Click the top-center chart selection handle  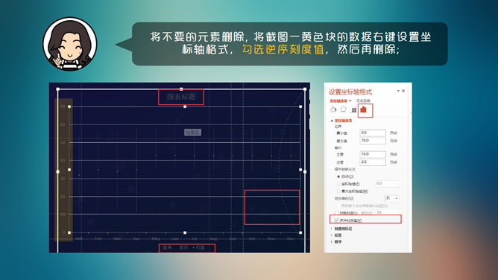(181, 89)
